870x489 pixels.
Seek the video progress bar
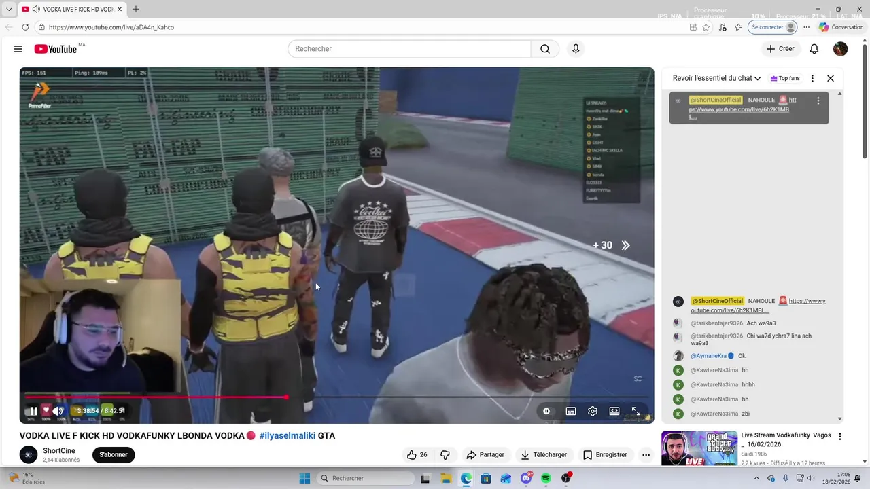(336, 397)
